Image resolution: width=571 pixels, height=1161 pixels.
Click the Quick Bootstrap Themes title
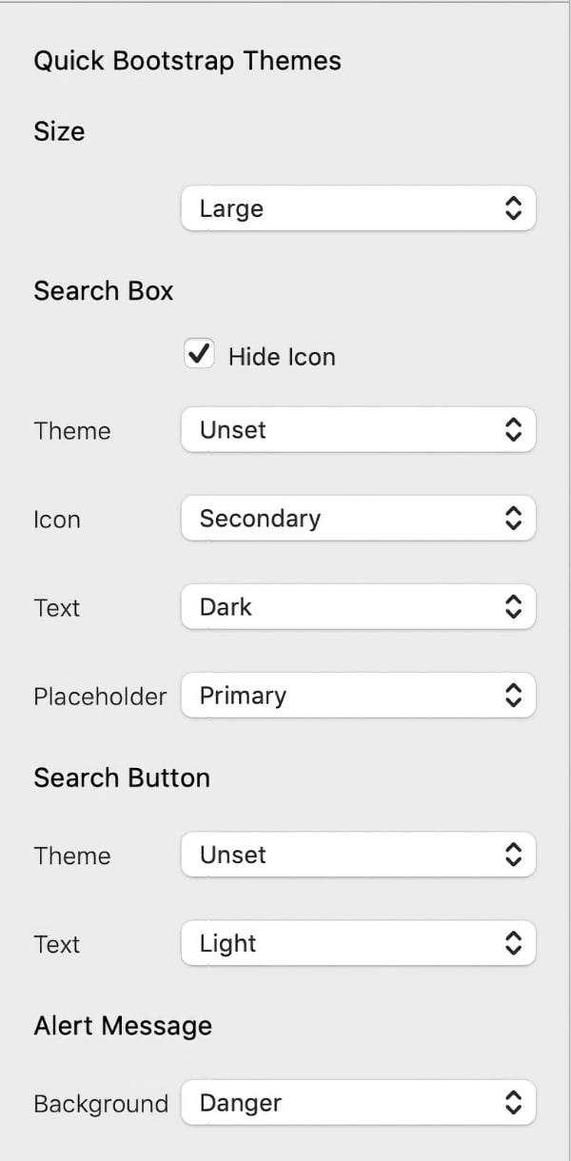pyautogui.click(x=187, y=61)
